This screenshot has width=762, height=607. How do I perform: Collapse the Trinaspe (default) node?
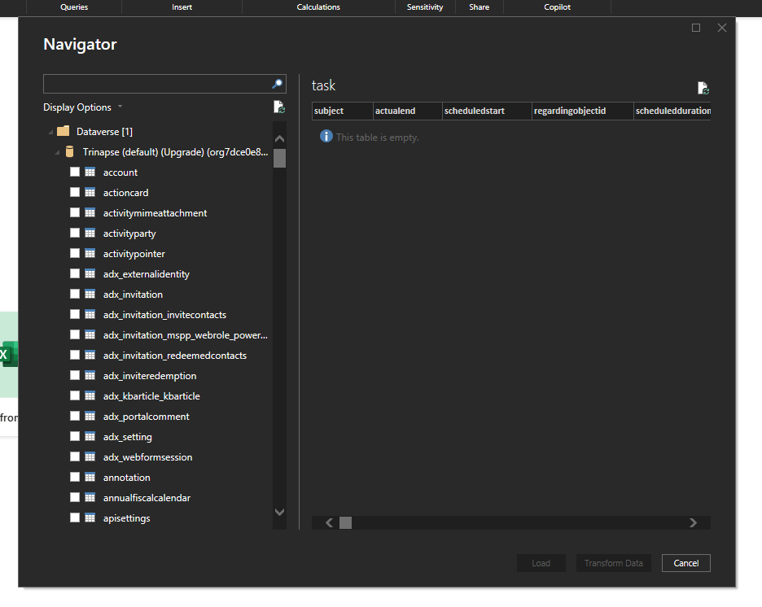(57, 151)
